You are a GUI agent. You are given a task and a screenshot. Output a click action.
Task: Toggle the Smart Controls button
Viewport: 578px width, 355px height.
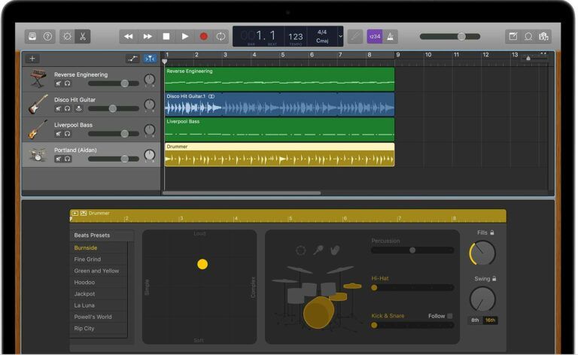click(67, 36)
